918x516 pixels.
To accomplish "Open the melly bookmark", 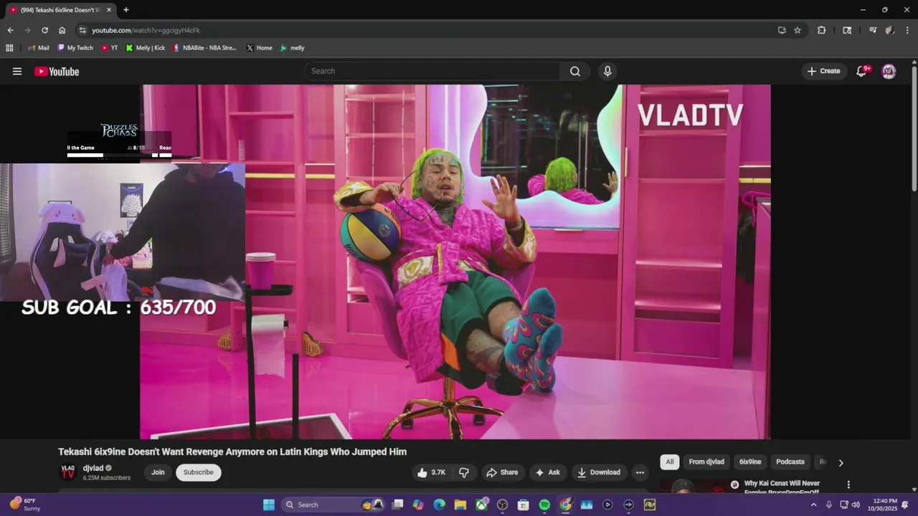I will [293, 48].
